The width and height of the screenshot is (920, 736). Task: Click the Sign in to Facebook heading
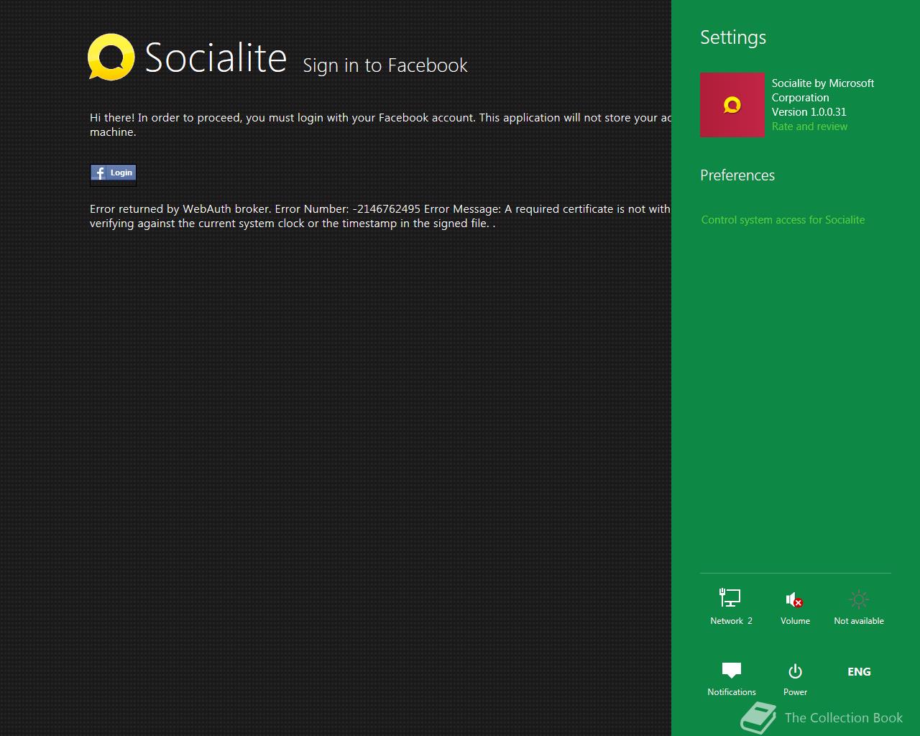point(385,65)
